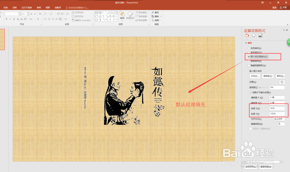
Task: Toggle 将图片平铺为纹理 checkbox
Action: tap(251, 92)
